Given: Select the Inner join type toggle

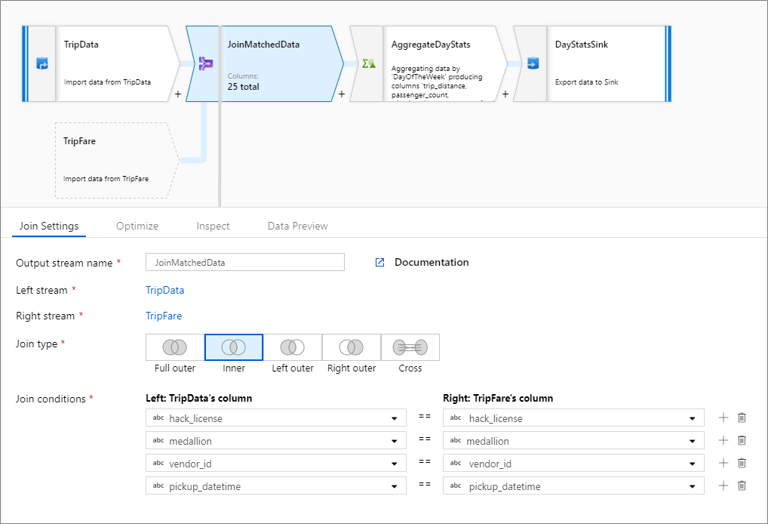Looking at the screenshot, I should coord(233,347).
